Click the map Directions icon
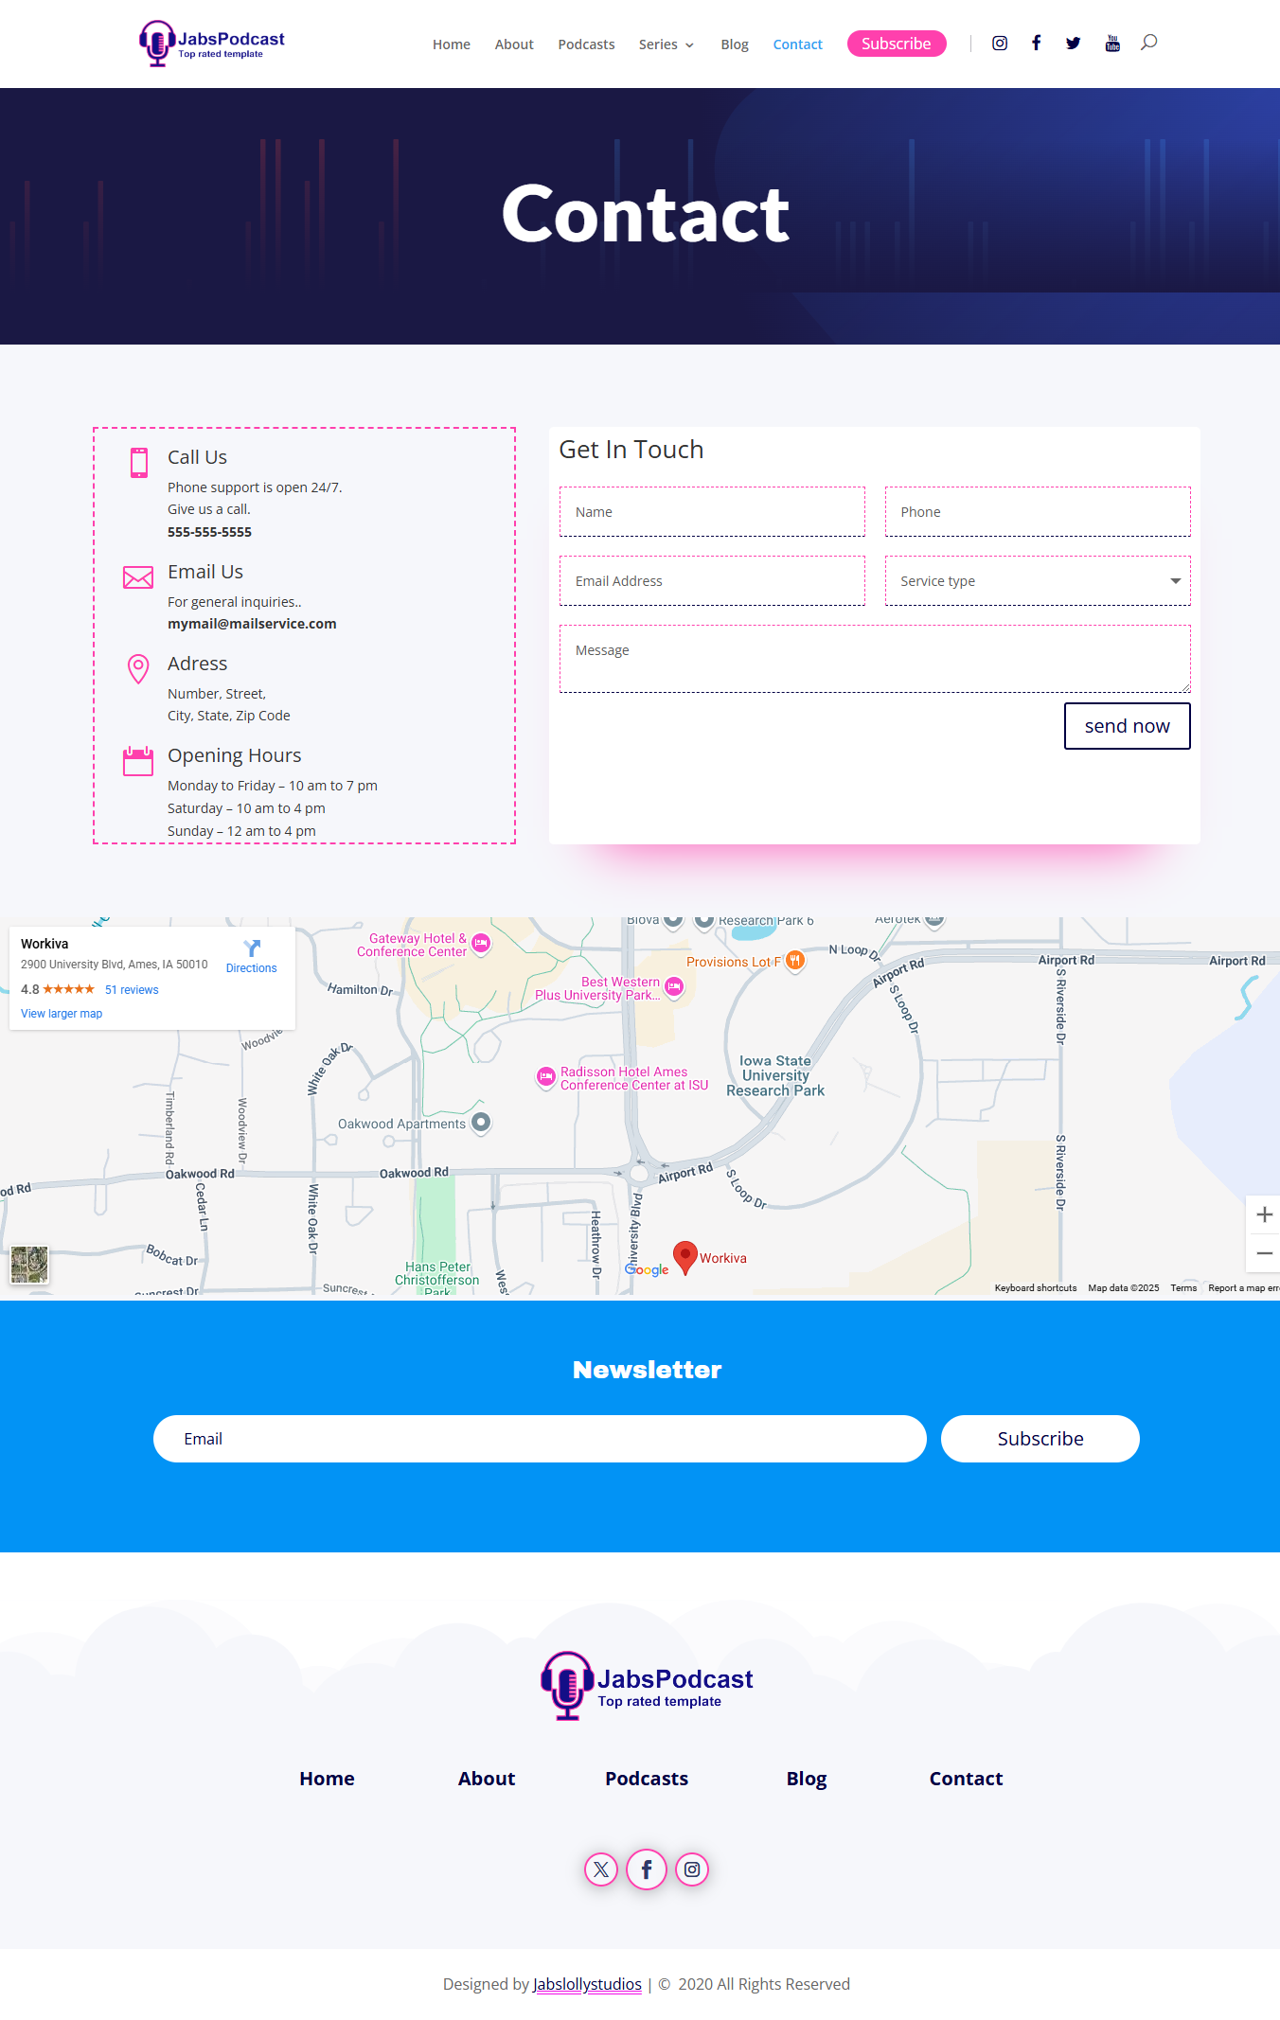The image size is (1280, 2020). tap(252, 949)
